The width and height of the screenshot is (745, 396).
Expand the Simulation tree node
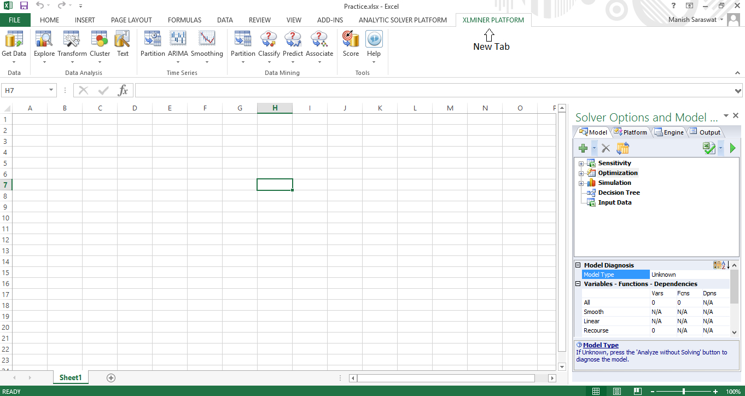(581, 182)
